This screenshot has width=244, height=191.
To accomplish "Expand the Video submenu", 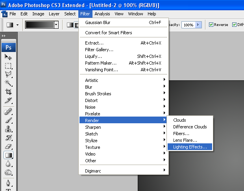I will 123,154.
